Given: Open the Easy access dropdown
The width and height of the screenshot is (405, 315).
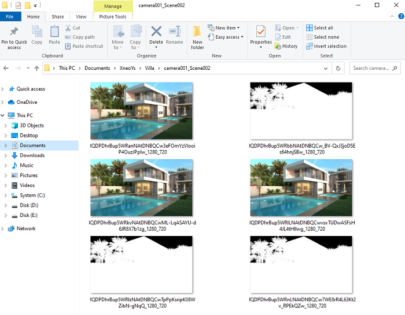Looking at the screenshot, I should [x=227, y=37].
